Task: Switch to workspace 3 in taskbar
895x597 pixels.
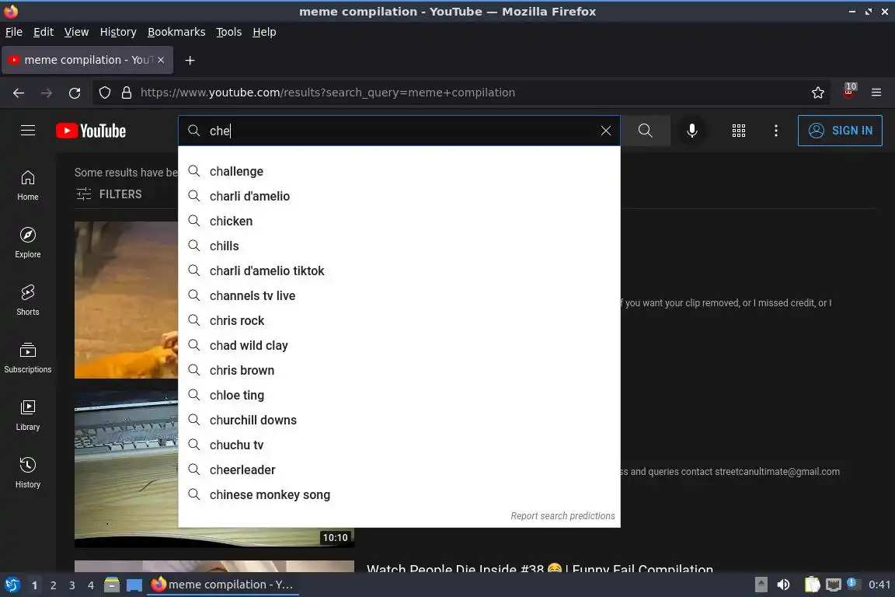Action: tap(72, 585)
